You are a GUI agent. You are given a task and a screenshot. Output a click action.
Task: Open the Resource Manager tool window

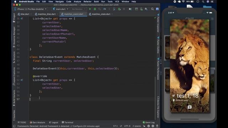pos(14,37)
